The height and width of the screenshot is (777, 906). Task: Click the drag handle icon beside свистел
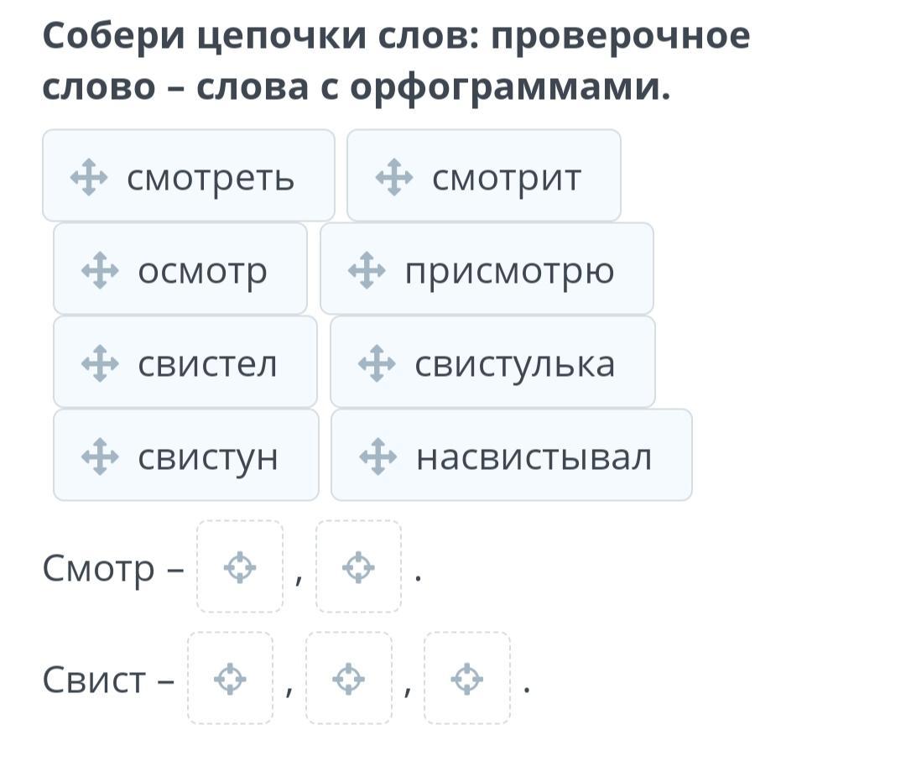click(100, 363)
